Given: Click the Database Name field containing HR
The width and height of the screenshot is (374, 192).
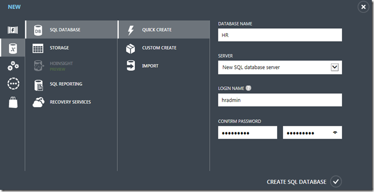Looking at the screenshot, I should (280, 35).
